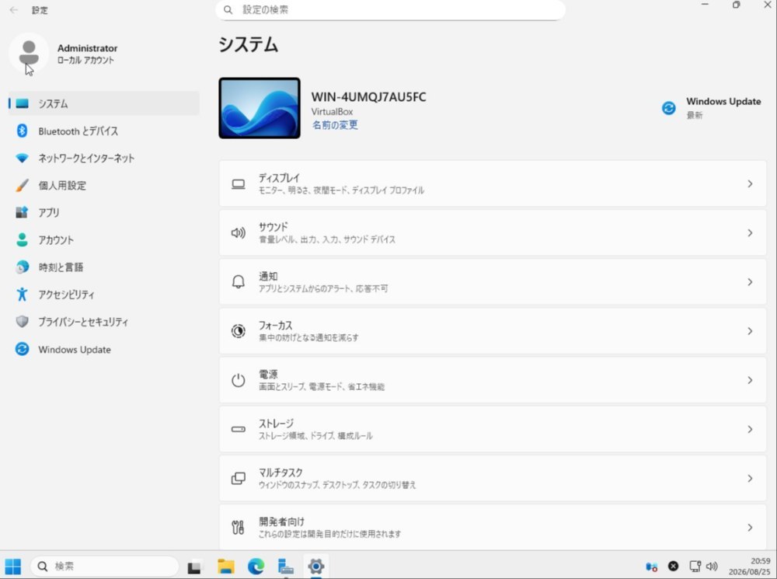Expand the 電源 row chevron
777x579 pixels.
pos(750,380)
